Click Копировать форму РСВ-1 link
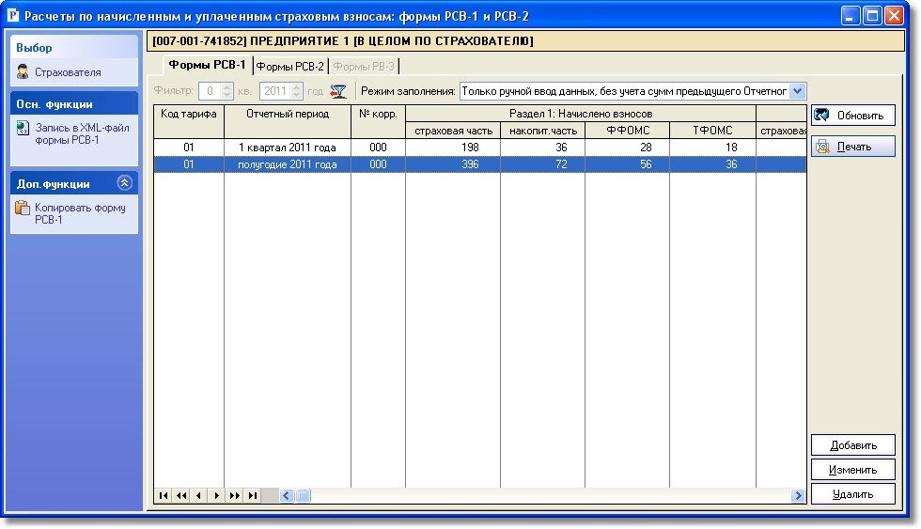This screenshot has height=529, width=921. pyautogui.click(x=81, y=213)
